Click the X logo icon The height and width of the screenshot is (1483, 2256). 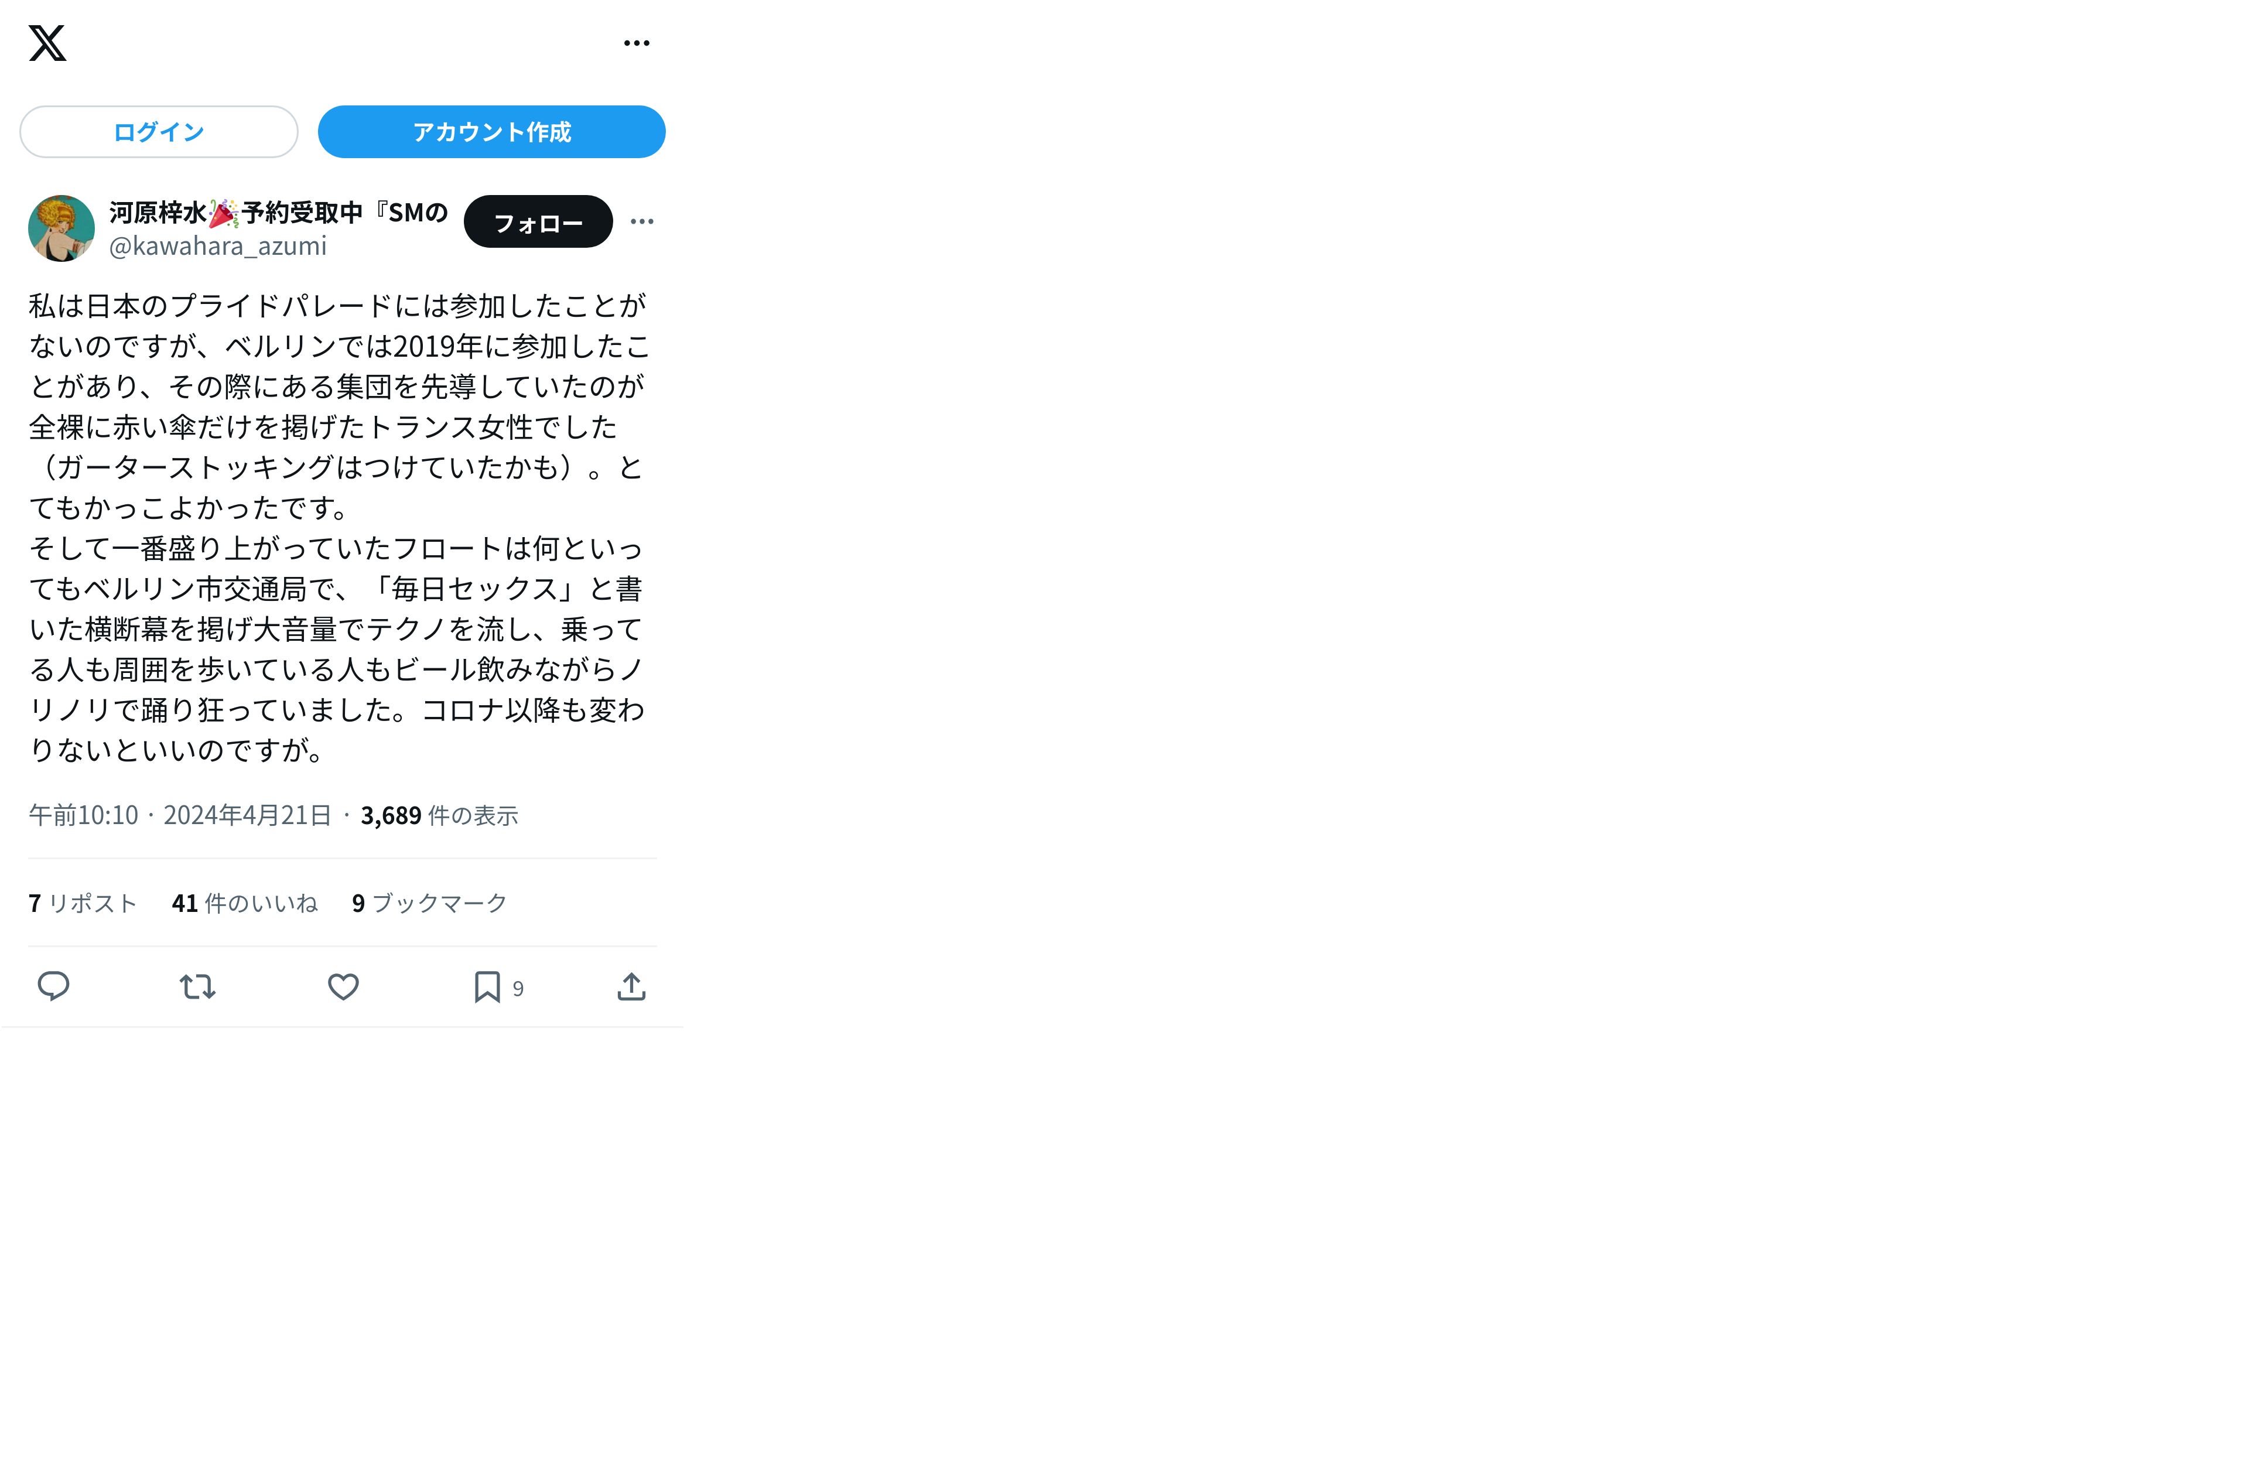47,43
